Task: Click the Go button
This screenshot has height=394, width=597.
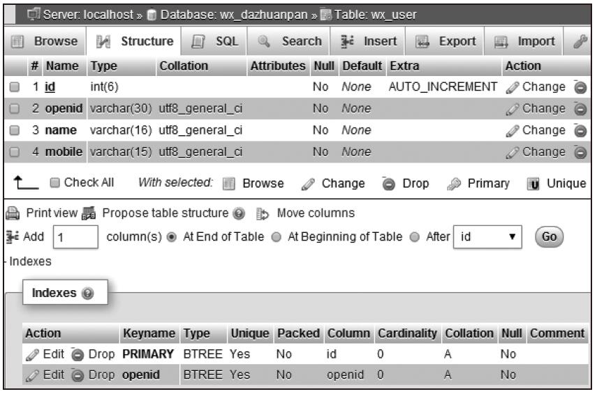Action: pyautogui.click(x=549, y=237)
